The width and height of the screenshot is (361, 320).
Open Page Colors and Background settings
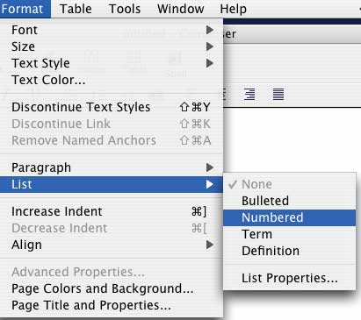(112, 288)
